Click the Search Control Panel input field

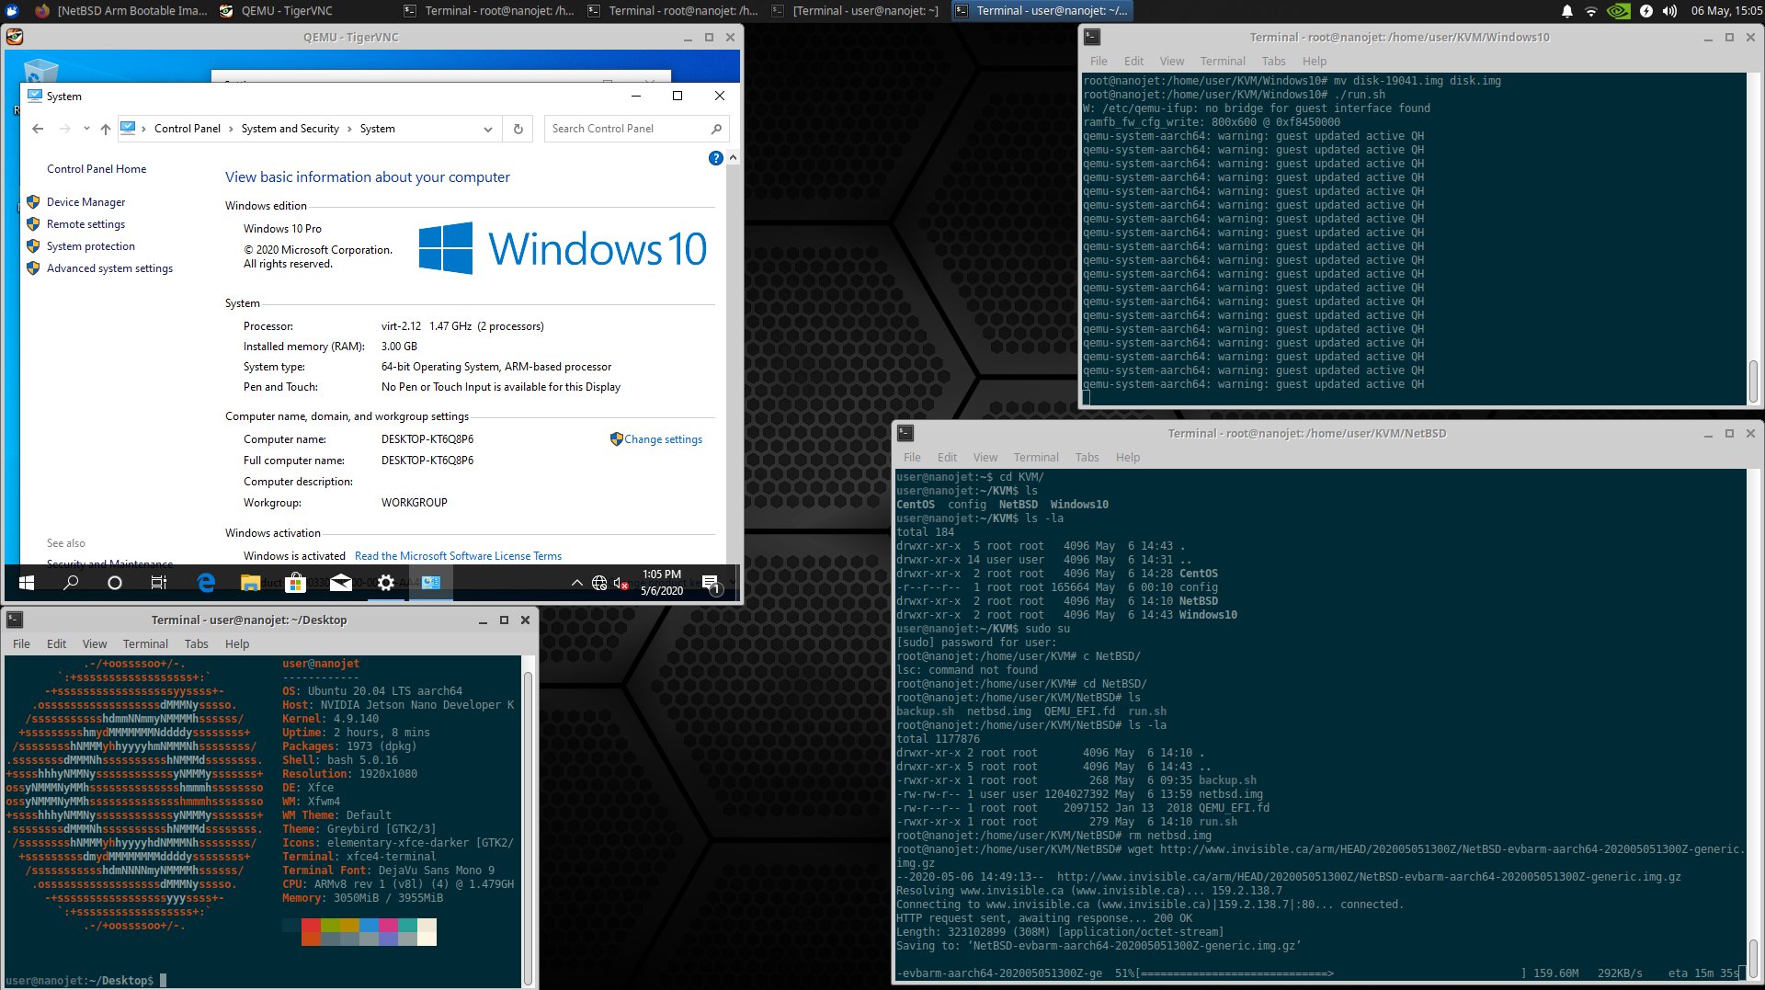[625, 129]
